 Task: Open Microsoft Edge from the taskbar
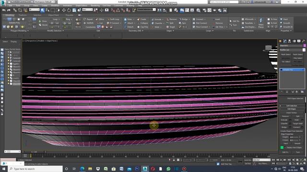(82, 169)
